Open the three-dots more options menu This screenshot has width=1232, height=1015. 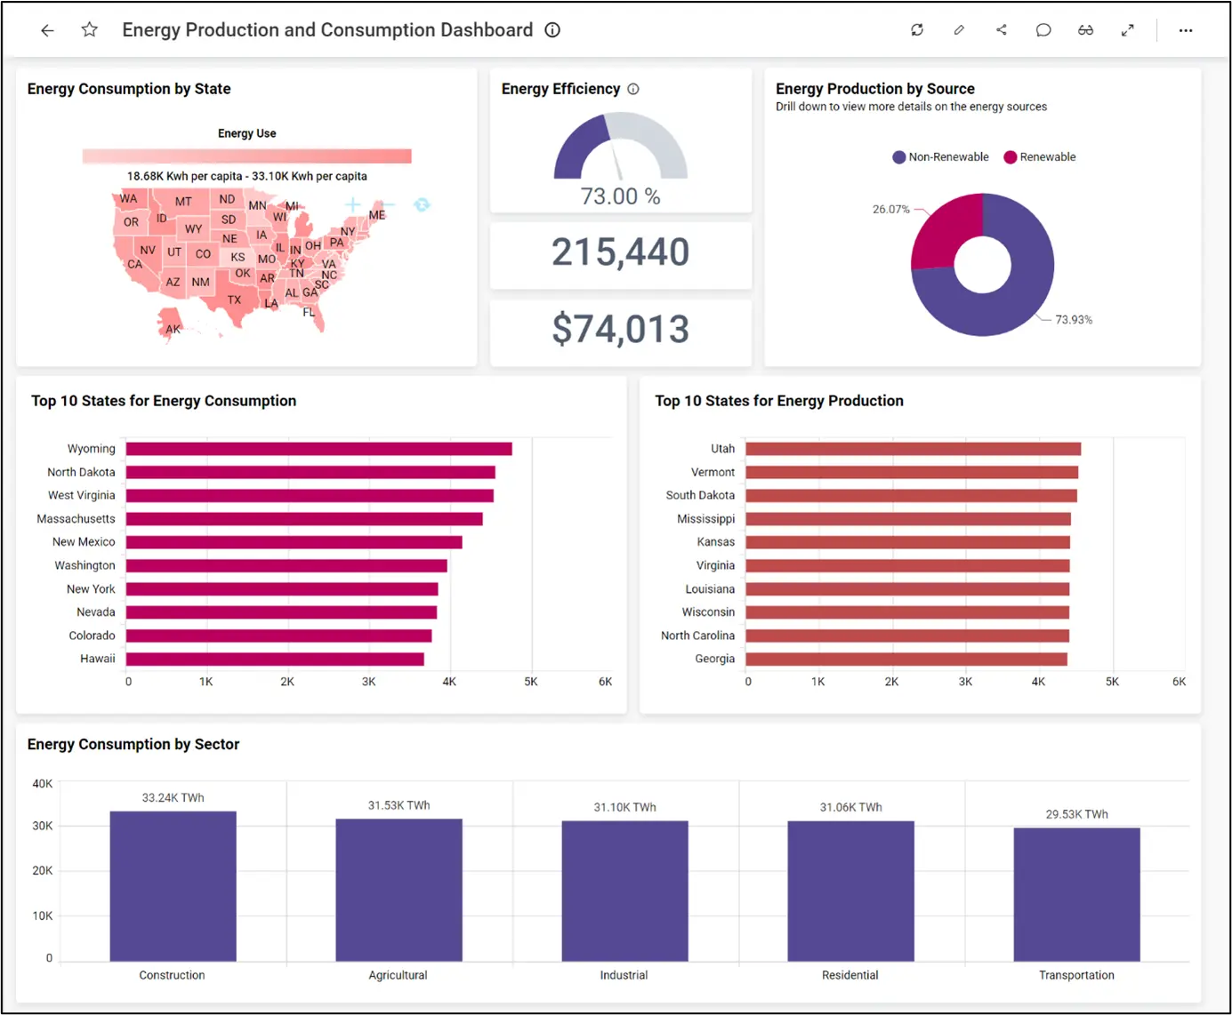pyautogui.click(x=1185, y=30)
